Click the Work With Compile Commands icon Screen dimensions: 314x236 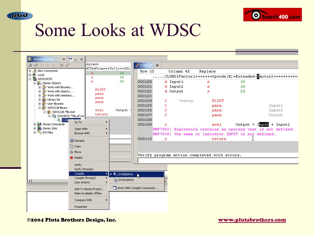tap(115, 188)
